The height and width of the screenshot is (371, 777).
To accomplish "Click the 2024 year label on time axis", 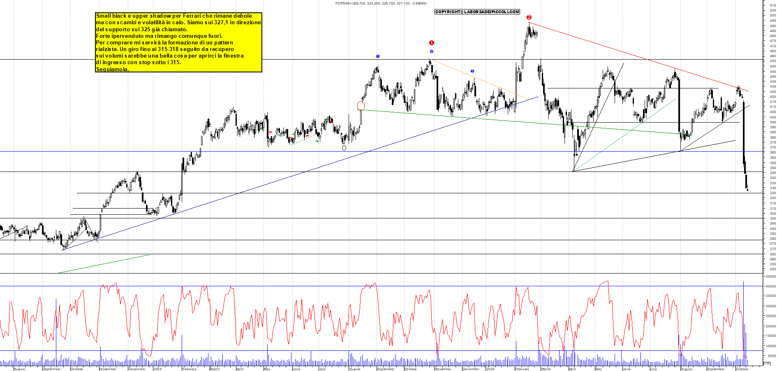I will tap(157, 369).
